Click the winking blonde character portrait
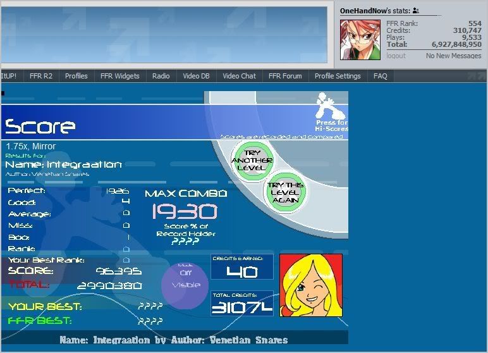The height and width of the screenshot is (353, 488). (x=310, y=285)
